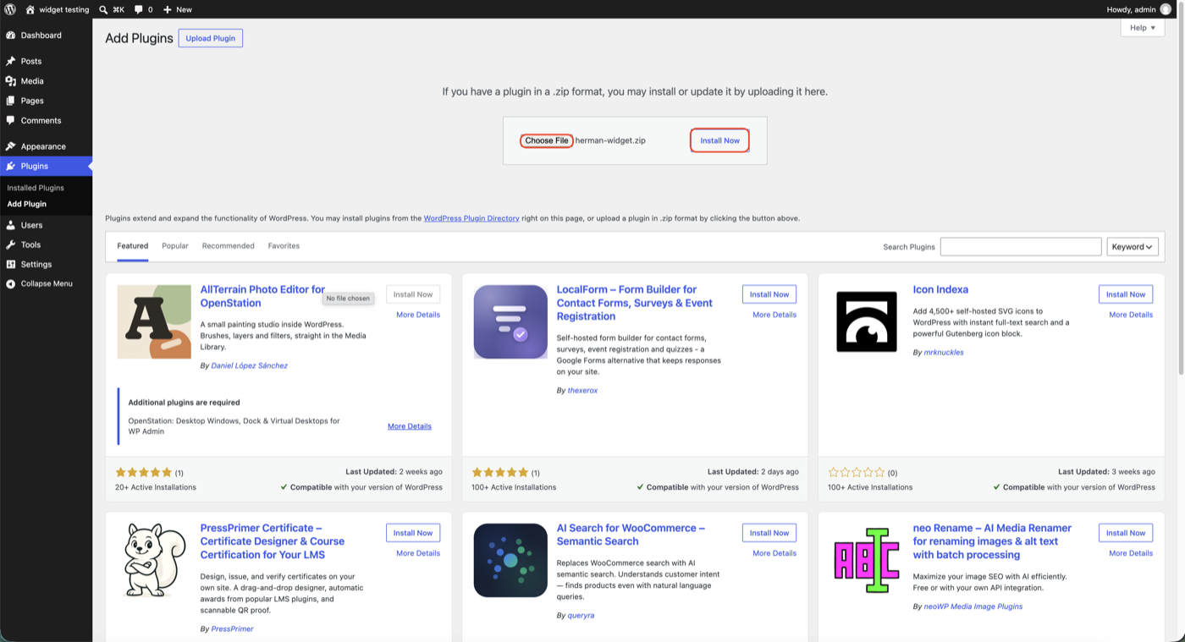The image size is (1185, 642).
Task: Click Choose File button
Action: (x=546, y=140)
